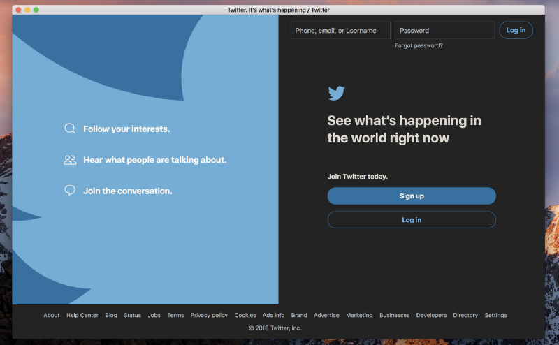
Task: Minimize the window with the yellow button
Action: pos(27,10)
